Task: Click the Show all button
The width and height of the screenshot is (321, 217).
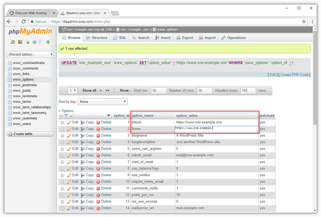Action: tap(89, 90)
